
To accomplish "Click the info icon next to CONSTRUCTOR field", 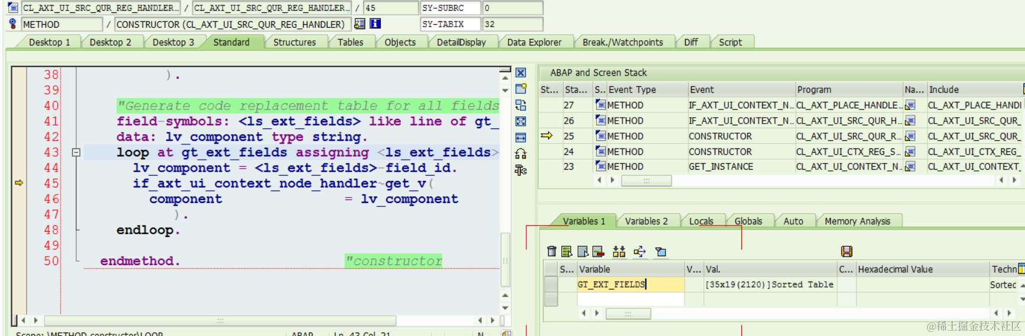I will [x=375, y=24].
